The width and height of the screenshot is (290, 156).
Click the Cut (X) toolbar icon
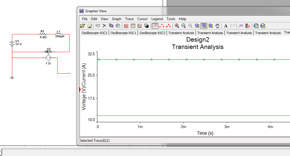(104, 26)
